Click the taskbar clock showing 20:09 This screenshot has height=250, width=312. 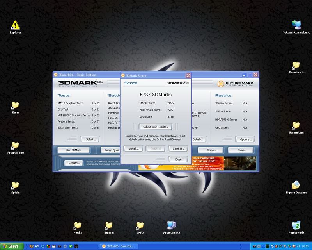point(305,246)
